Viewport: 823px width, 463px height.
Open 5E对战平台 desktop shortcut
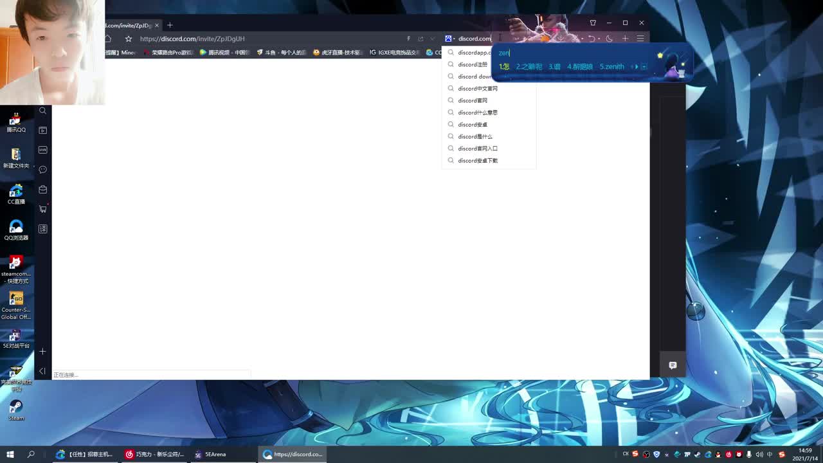pos(16,339)
